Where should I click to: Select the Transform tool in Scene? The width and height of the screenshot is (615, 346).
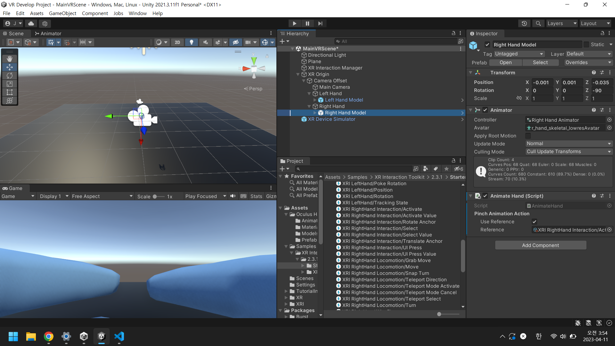[10, 101]
